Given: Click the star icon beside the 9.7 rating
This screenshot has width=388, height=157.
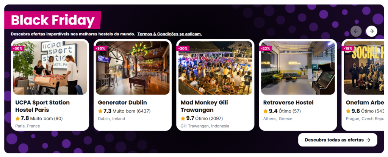Looking at the screenshot, I should click(183, 119).
